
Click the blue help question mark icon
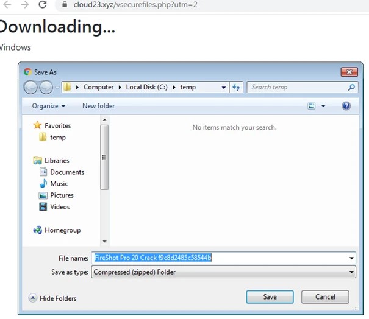coord(346,106)
